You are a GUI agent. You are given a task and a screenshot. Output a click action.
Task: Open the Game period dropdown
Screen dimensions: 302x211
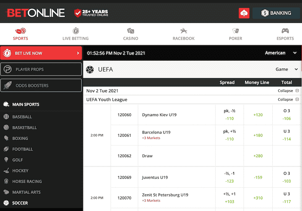click(x=286, y=69)
